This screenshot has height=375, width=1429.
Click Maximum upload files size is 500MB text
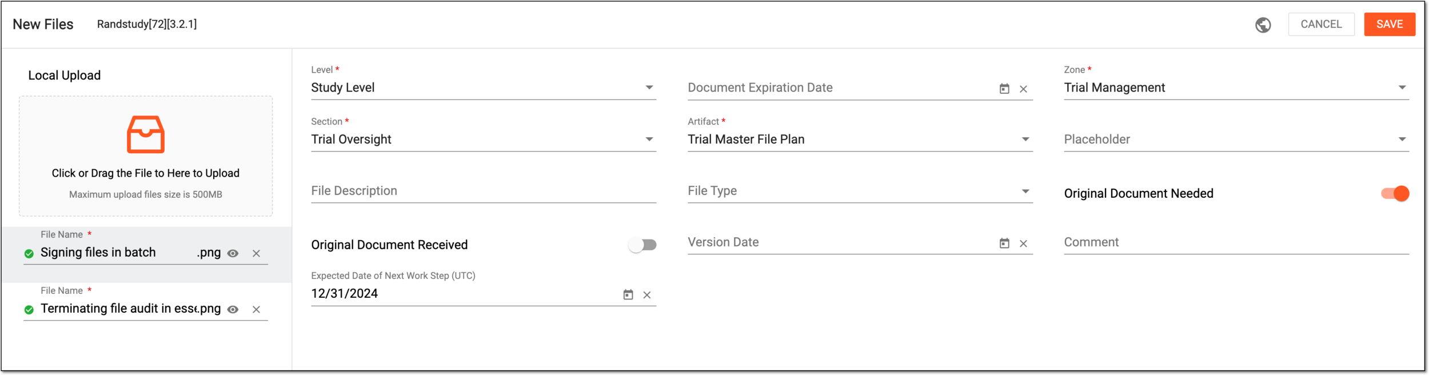146,194
